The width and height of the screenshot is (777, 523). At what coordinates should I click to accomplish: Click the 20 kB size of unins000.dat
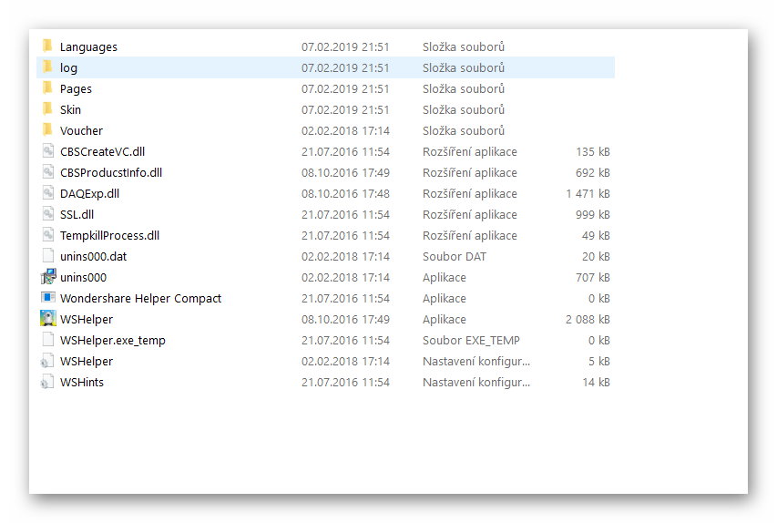point(596,256)
